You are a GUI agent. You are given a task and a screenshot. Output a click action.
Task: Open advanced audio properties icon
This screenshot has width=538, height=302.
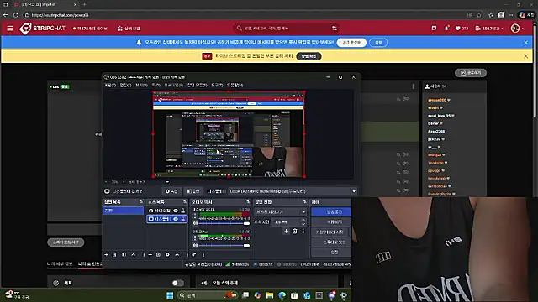tap(194, 254)
